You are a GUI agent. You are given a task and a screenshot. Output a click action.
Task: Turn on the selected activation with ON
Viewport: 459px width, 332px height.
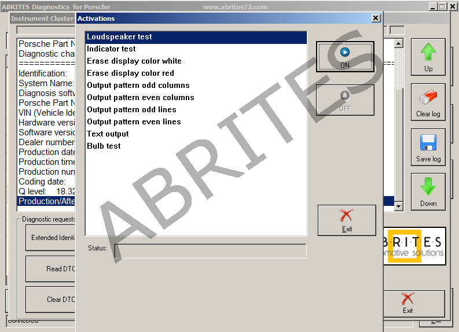[x=345, y=57]
